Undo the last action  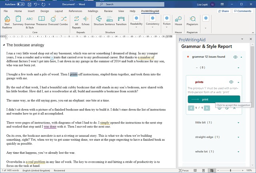(x=36, y=4)
